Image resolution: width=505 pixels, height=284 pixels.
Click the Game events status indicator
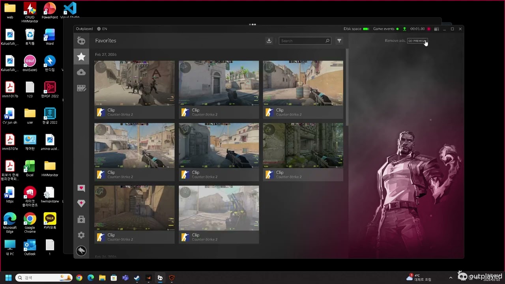click(386, 29)
